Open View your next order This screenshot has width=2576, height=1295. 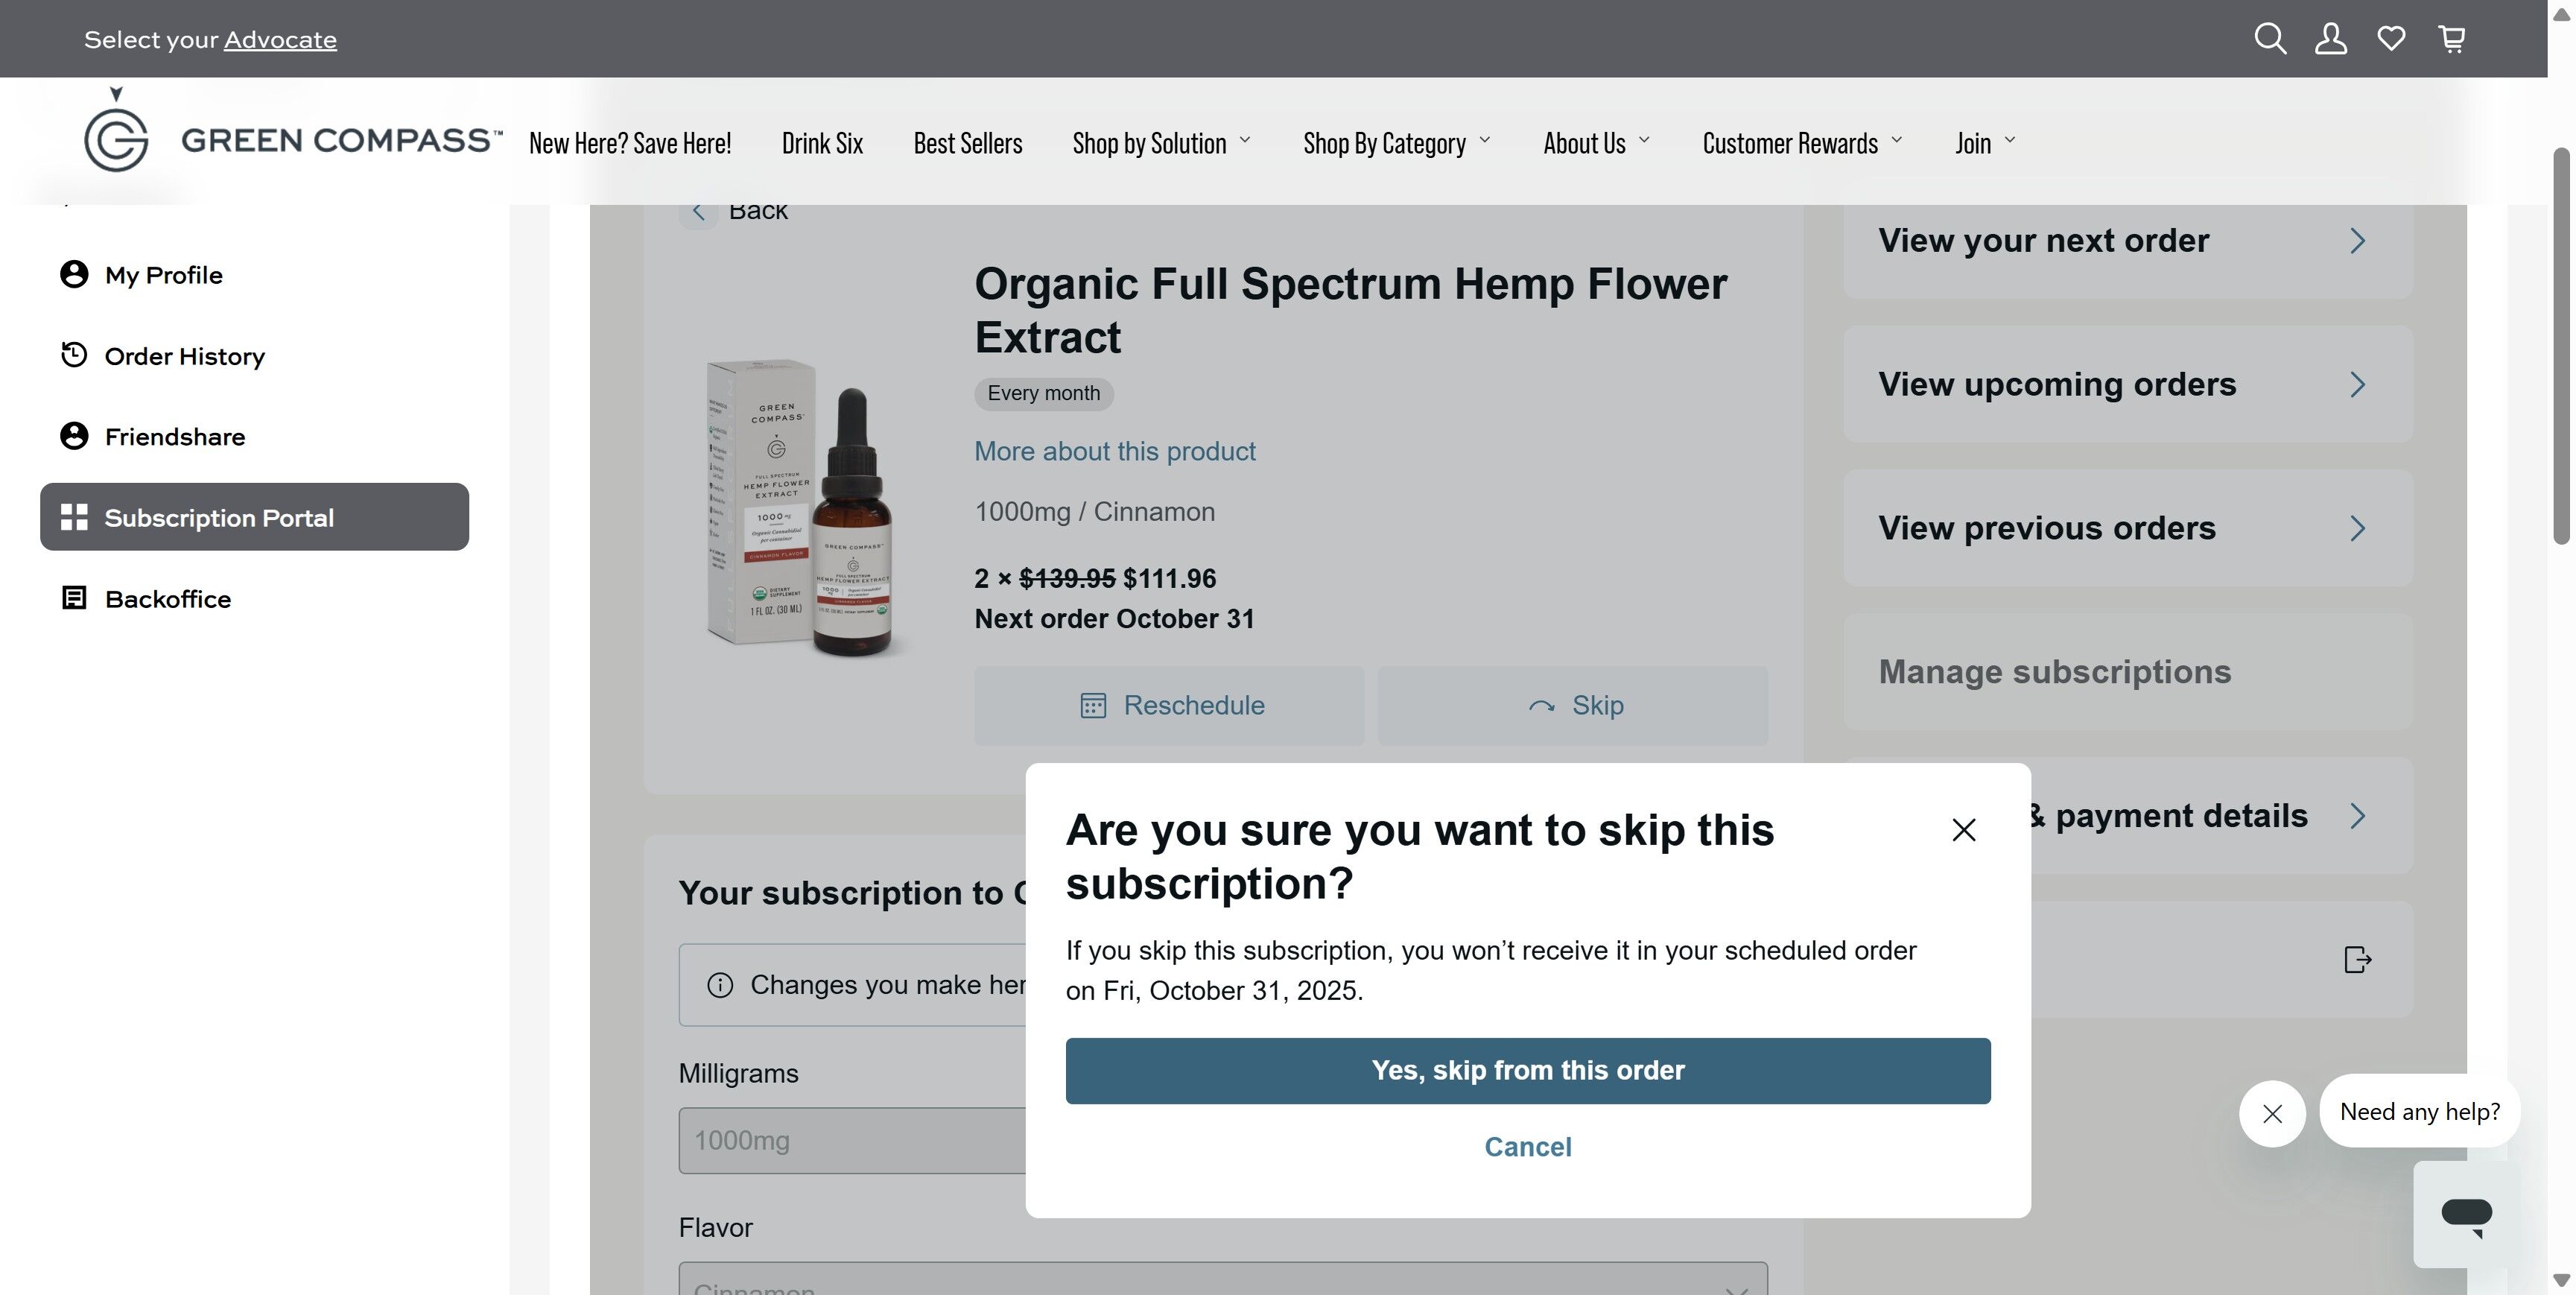coord(2128,241)
